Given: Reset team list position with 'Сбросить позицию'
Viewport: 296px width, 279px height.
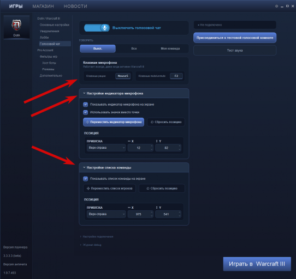Looking at the screenshot, I should point(162,189).
